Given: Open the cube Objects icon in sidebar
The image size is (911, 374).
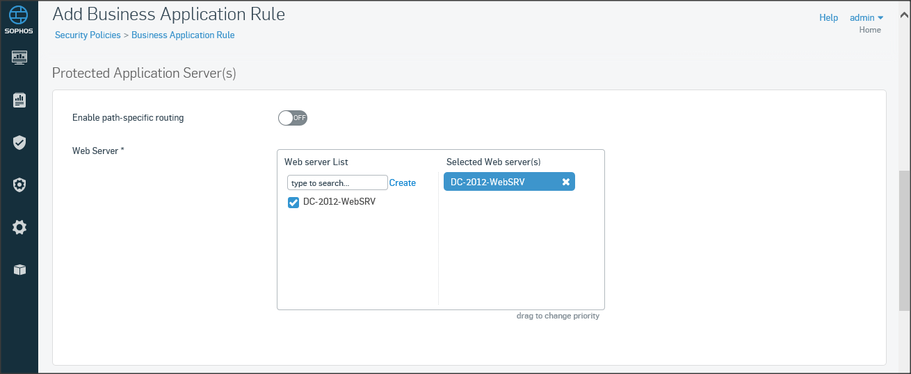Looking at the screenshot, I should pyautogui.click(x=19, y=270).
